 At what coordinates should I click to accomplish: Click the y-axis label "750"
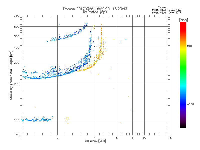pyautogui.click(x=16, y=16)
